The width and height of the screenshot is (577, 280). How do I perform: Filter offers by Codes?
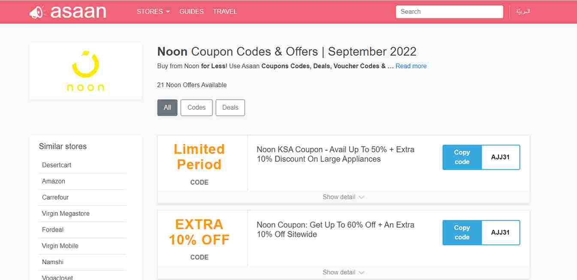[196, 108]
